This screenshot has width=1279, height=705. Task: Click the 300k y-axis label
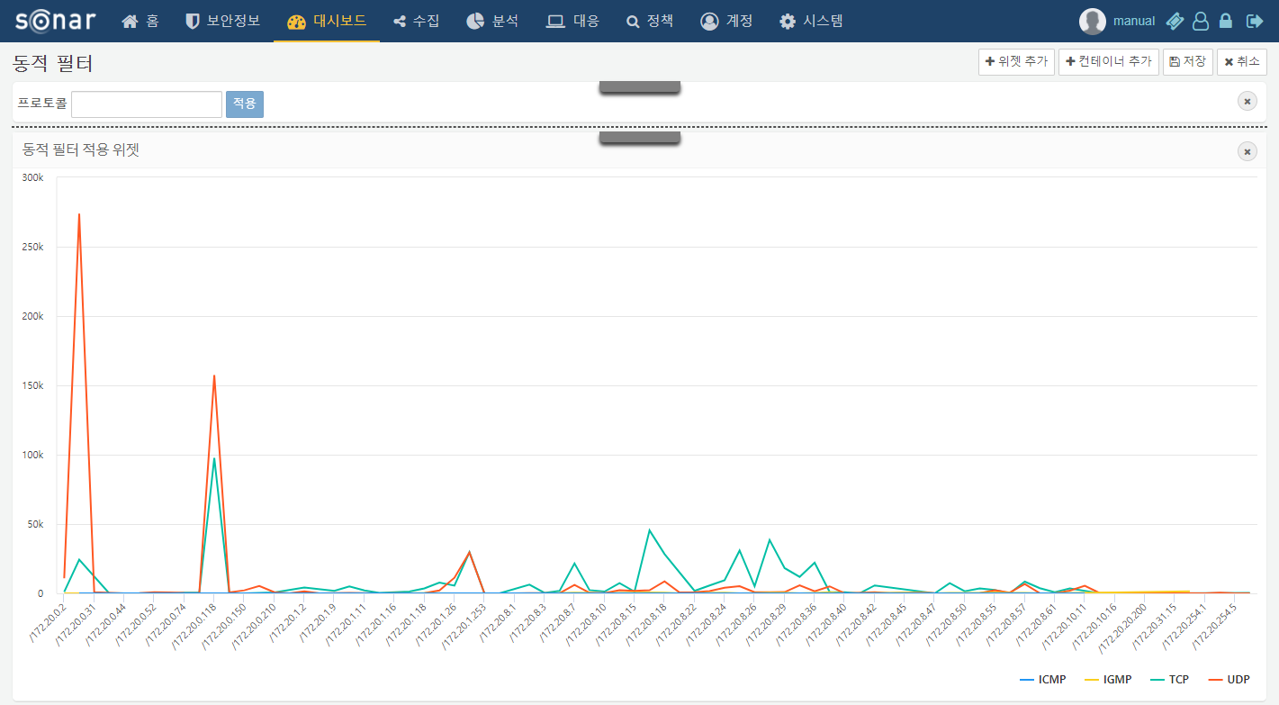click(32, 177)
